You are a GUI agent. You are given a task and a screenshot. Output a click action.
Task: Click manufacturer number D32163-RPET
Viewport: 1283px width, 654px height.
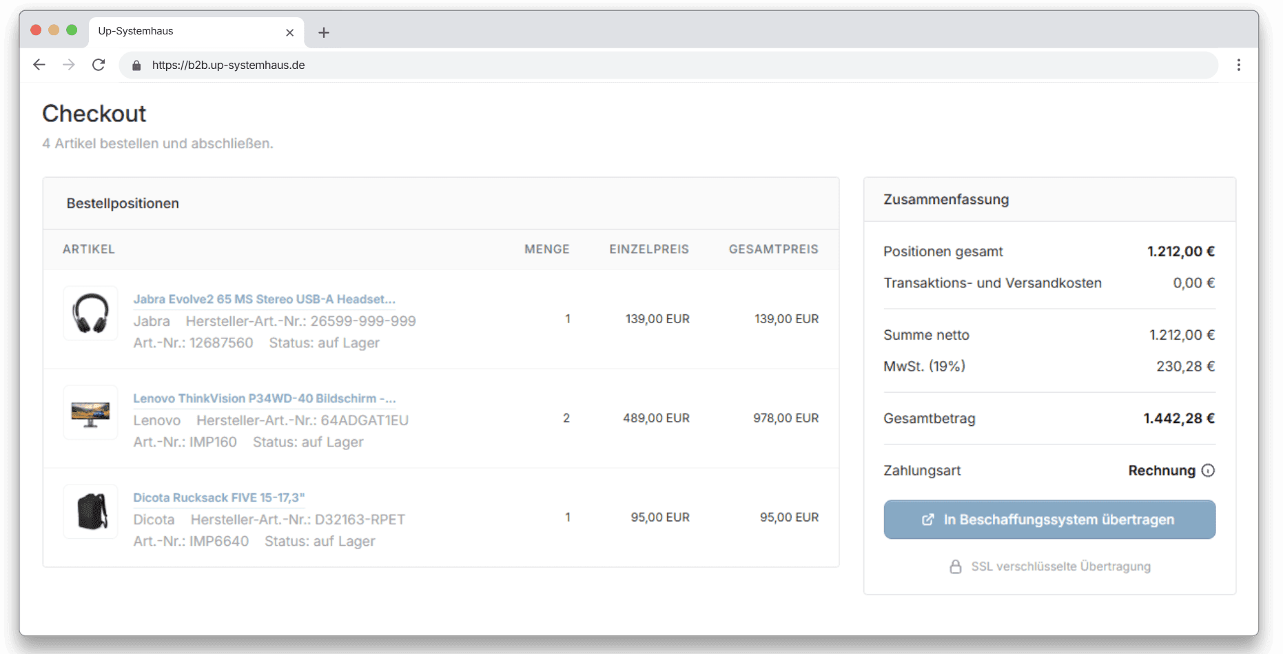(x=360, y=520)
